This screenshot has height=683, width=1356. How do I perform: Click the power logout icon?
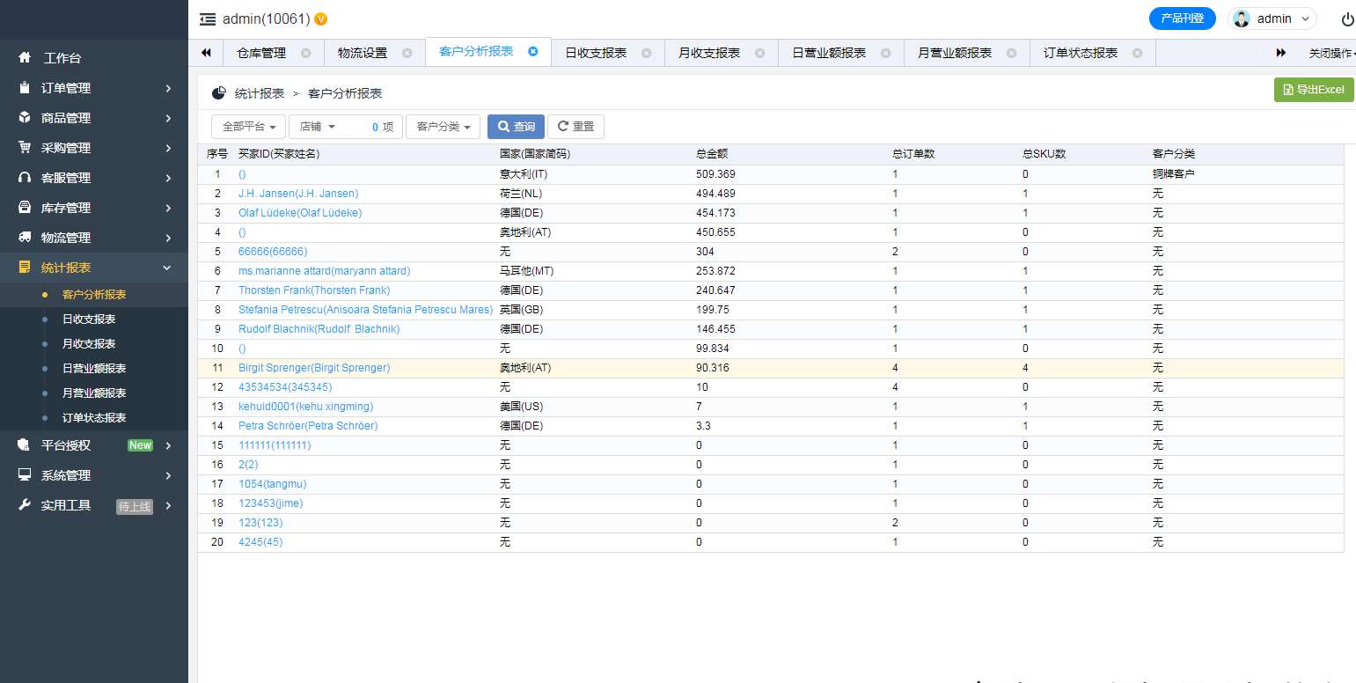pyautogui.click(x=1347, y=19)
